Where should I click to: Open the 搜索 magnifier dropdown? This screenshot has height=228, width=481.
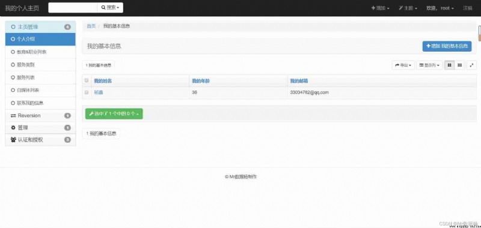[110, 8]
